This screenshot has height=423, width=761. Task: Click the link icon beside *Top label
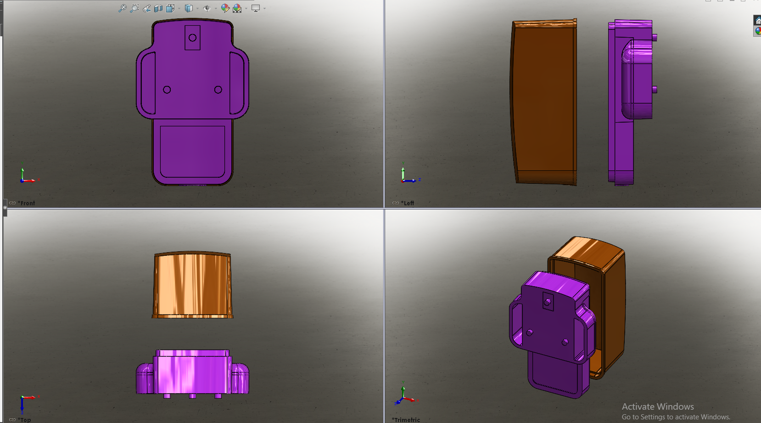coord(12,420)
